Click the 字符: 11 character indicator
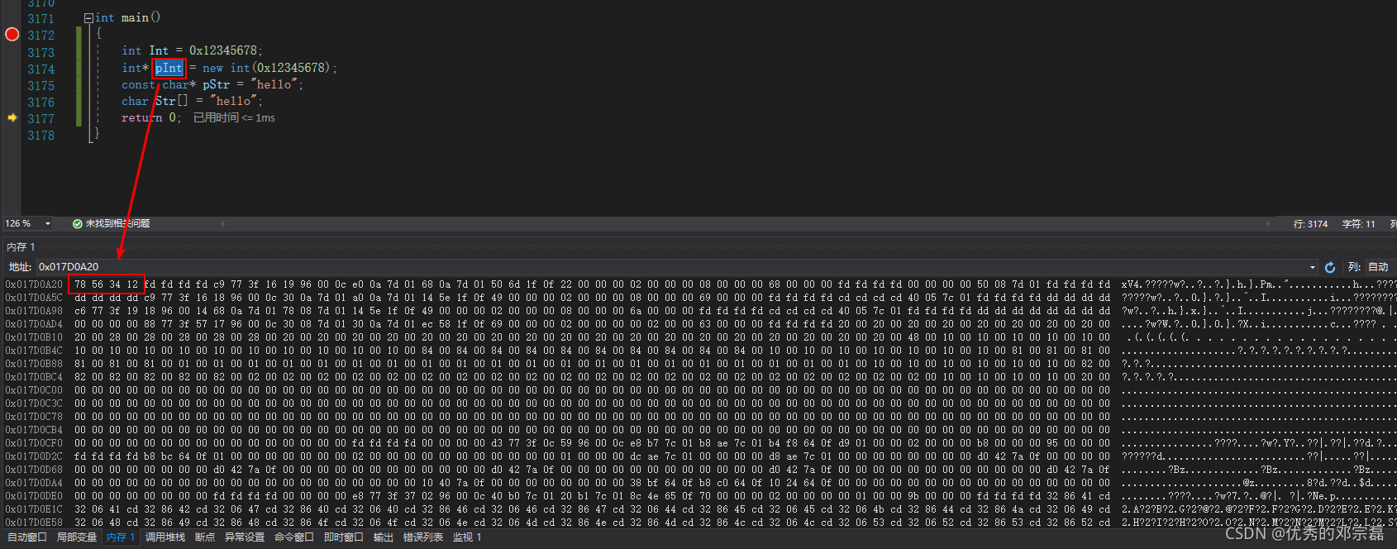Viewport: 1397px width, 549px height. point(1359,224)
